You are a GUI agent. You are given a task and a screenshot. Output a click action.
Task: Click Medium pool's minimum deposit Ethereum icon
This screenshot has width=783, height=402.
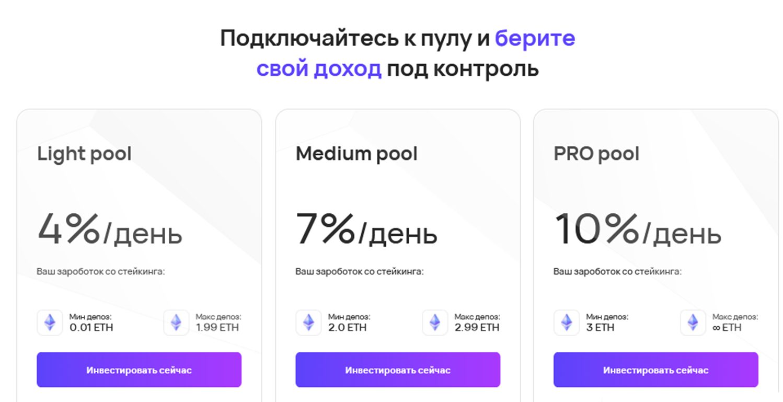308,323
